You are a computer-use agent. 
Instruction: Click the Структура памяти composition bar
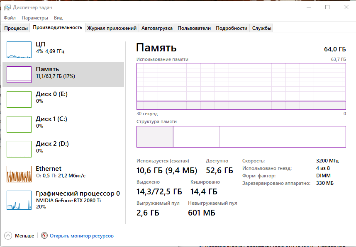[x=241, y=137]
